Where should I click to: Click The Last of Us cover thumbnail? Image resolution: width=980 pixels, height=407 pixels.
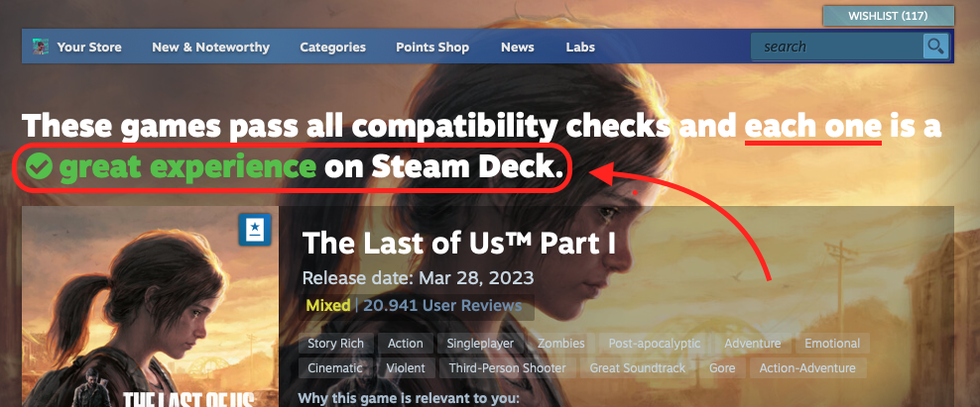point(150,307)
